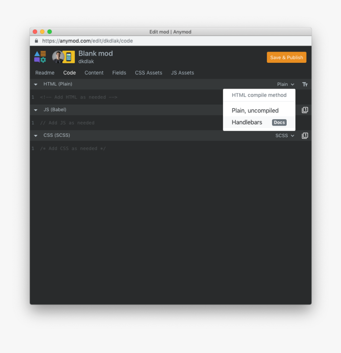The image size is (341, 353).
Task: Collapse the HTML (Plain) section triangle
Action: click(x=35, y=84)
